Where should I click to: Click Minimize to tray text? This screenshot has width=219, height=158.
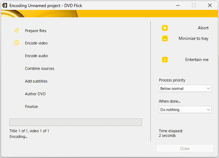pos(193,38)
